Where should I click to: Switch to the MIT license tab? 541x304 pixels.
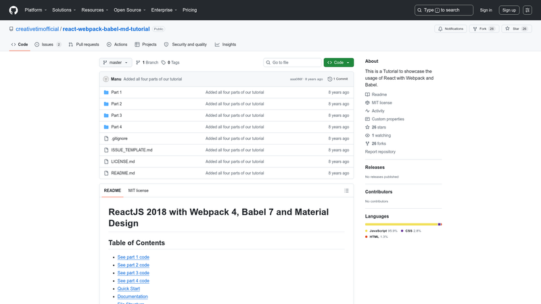click(139, 191)
